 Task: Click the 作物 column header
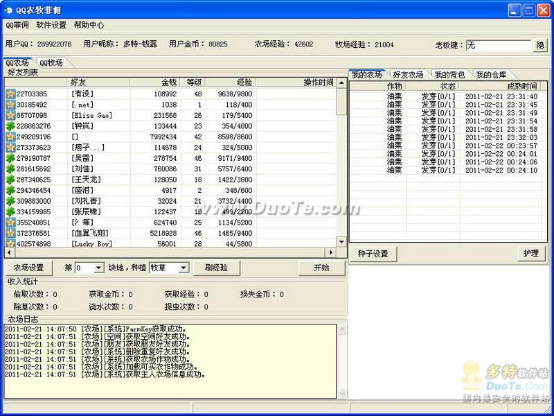tap(378, 86)
